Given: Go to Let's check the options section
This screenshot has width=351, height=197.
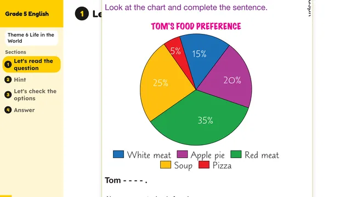Looking at the screenshot, I should click(x=35, y=95).
